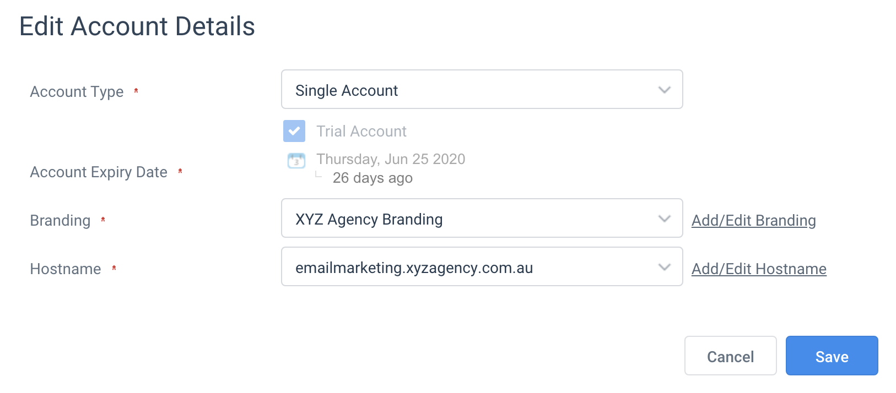The width and height of the screenshot is (896, 393).
Task: Open the Single Account dropdown
Action: pos(482,89)
